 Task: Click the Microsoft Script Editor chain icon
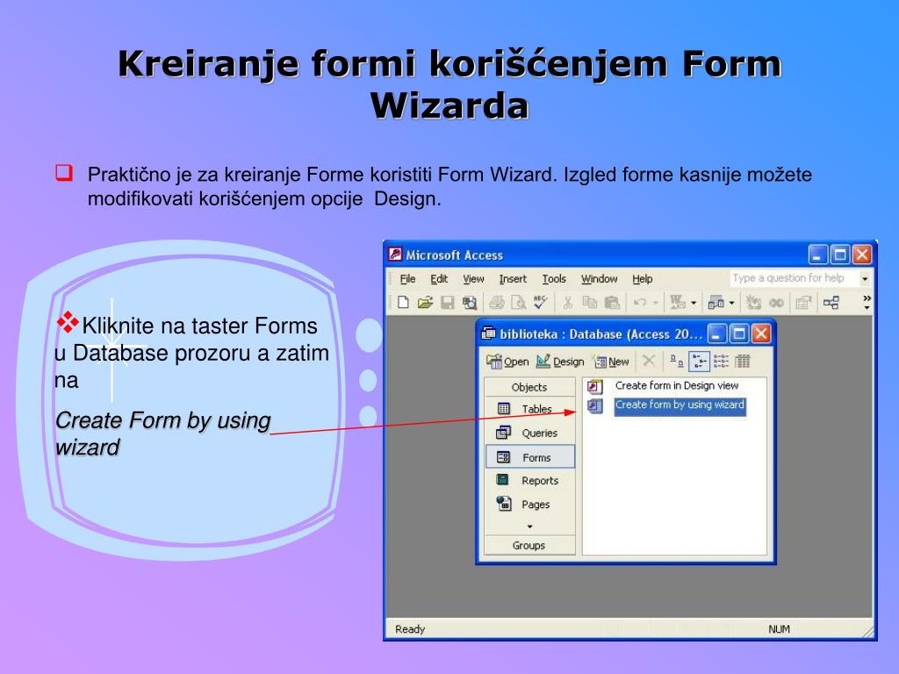(x=776, y=302)
